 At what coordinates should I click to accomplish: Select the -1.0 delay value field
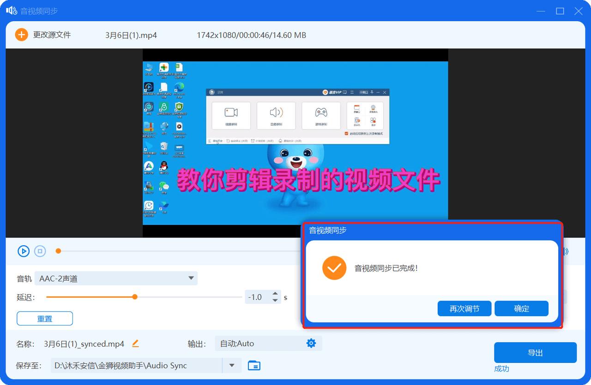pos(256,296)
